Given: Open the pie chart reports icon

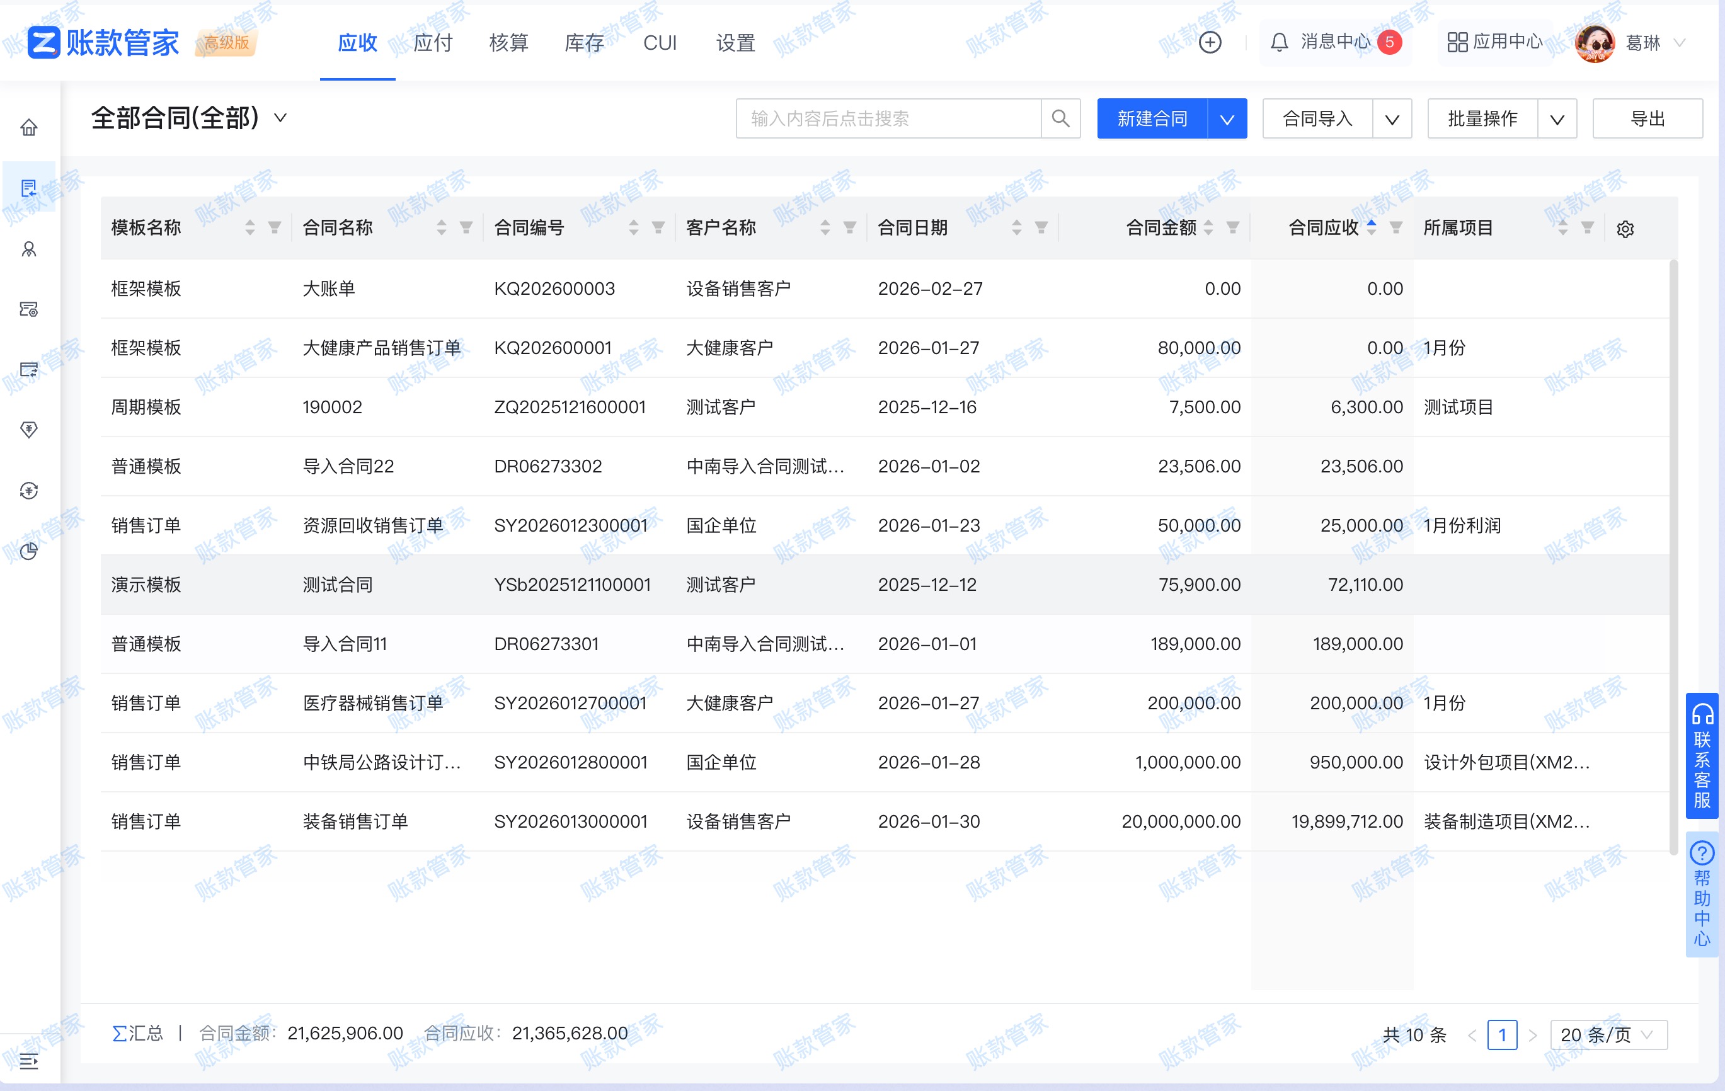Looking at the screenshot, I should [28, 552].
